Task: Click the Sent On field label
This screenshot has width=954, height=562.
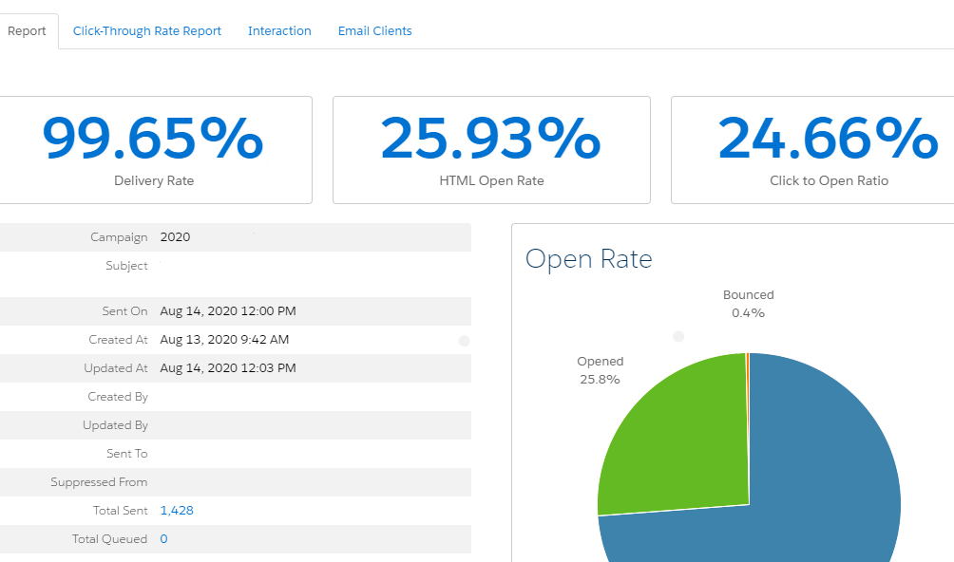Action: point(124,311)
